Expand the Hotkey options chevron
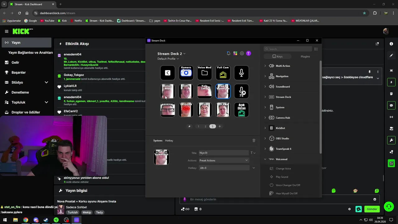Viewport: 398px width, 224px height. 254,168
